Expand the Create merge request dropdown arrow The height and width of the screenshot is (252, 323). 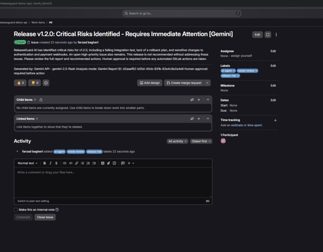pyautogui.click(x=207, y=83)
